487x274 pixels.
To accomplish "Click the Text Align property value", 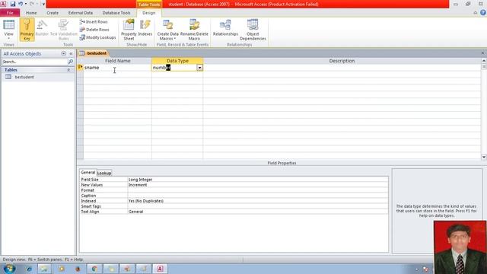I will 257,212.
